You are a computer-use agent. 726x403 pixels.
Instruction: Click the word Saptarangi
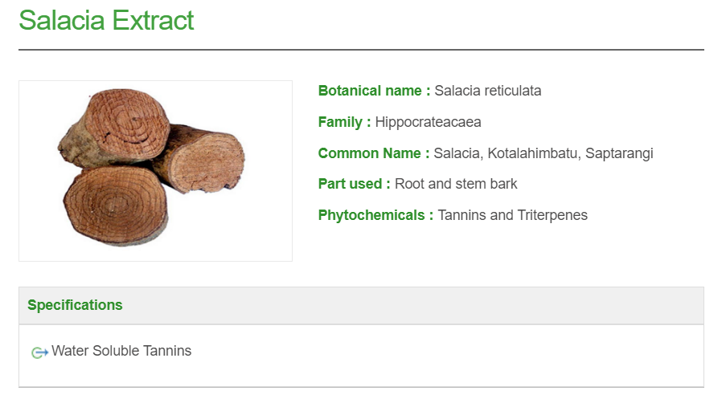[x=619, y=153]
